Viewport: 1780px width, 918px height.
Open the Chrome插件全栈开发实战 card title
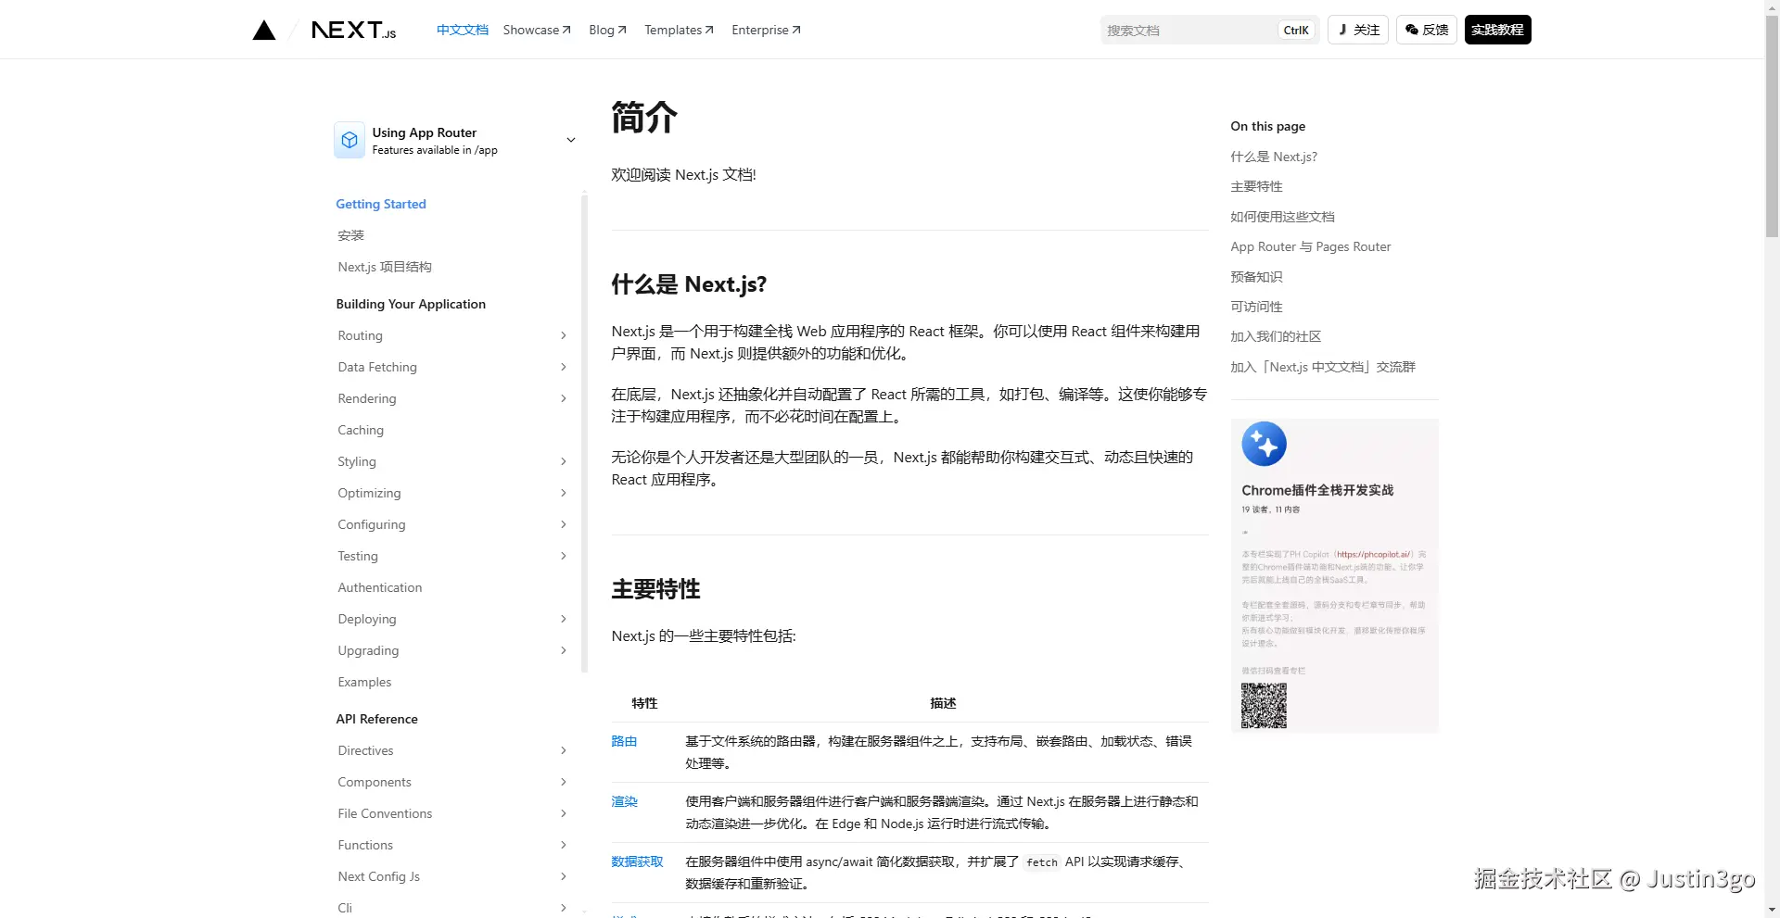1317,490
